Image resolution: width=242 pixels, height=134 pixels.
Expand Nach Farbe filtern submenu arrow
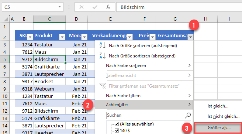(x=189, y=96)
